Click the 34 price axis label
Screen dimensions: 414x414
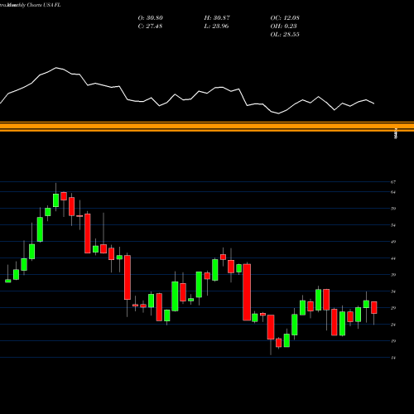(x=393, y=291)
